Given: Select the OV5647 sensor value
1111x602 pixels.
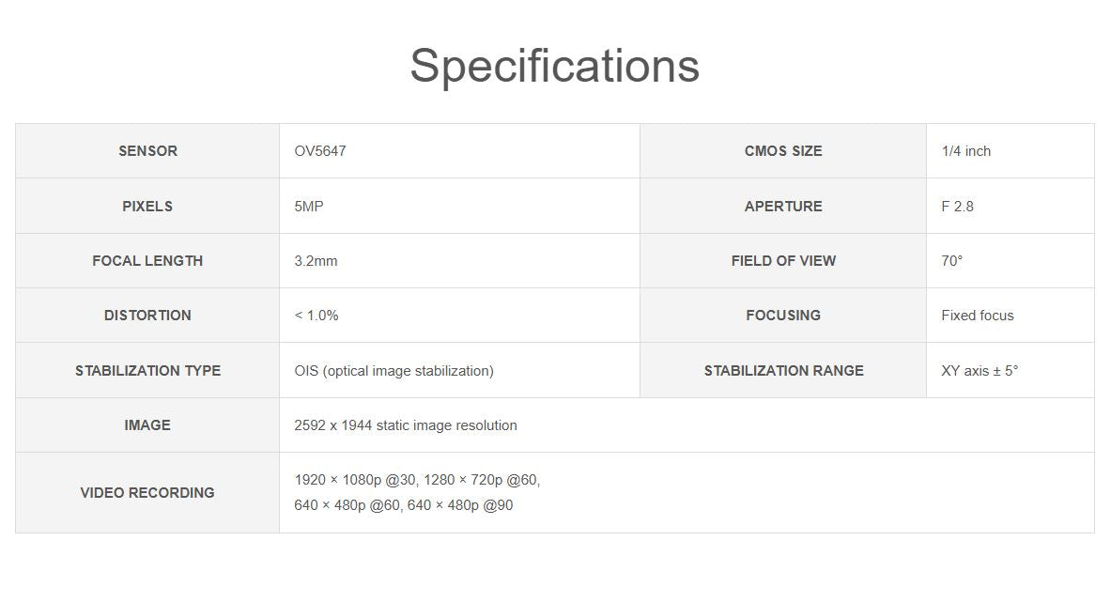Looking at the screenshot, I should [x=320, y=151].
